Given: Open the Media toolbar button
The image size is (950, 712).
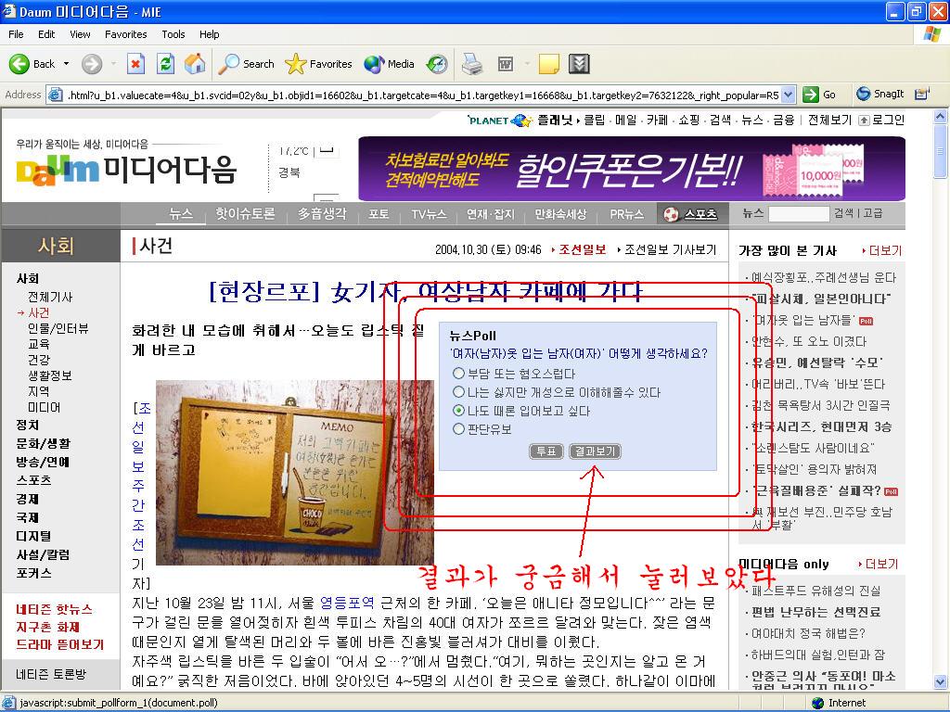Looking at the screenshot, I should click(x=389, y=64).
